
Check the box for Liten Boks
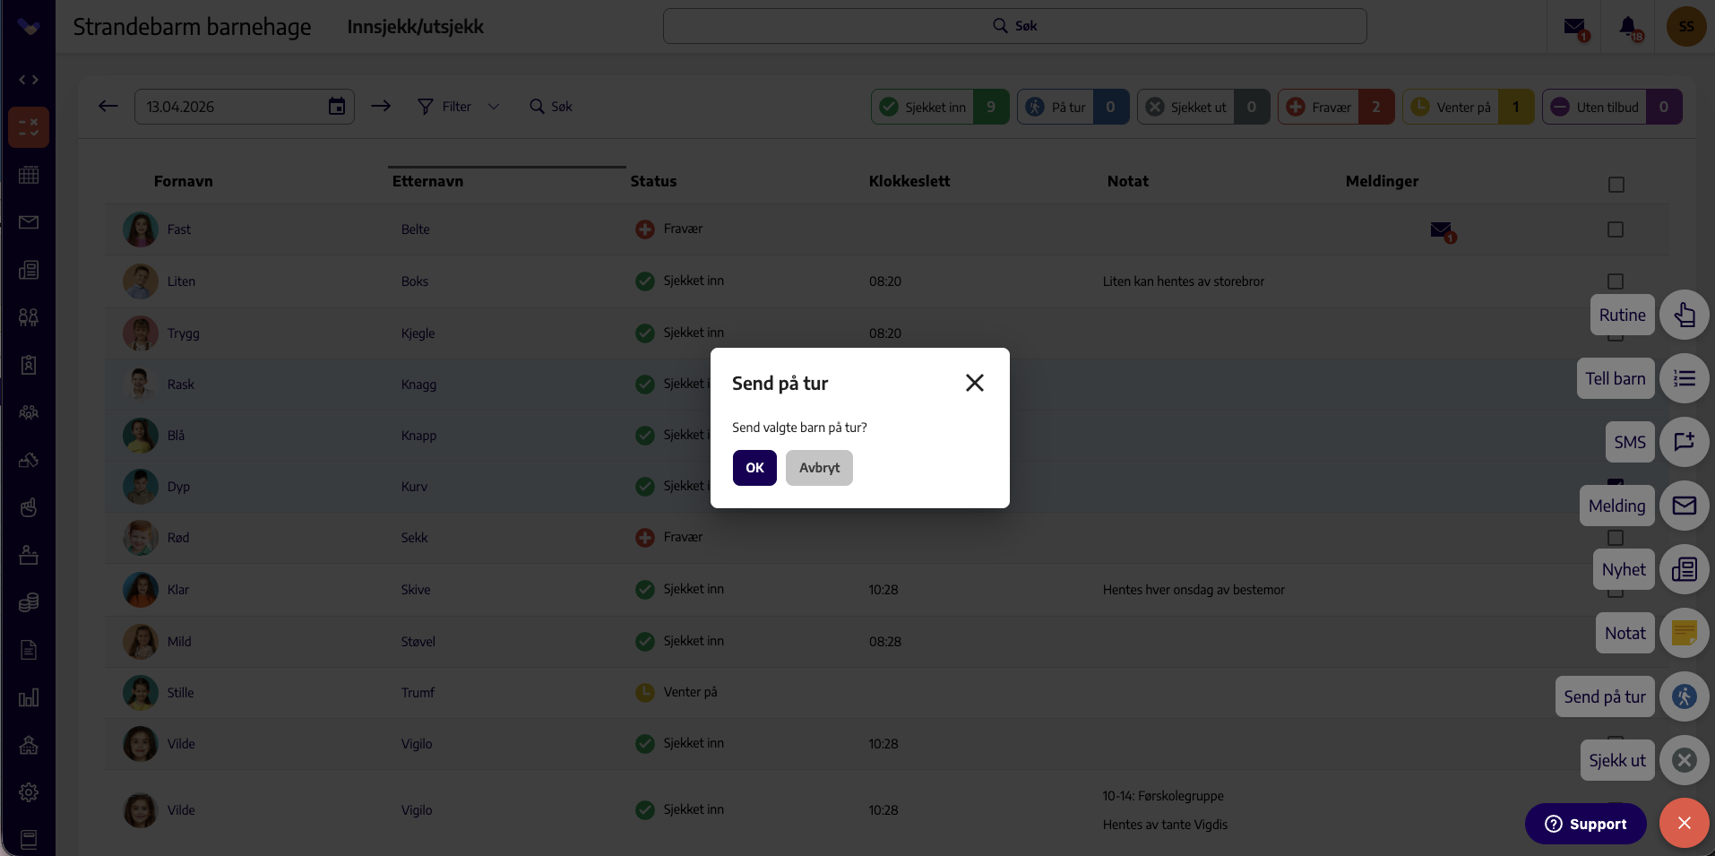[1615, 281]
